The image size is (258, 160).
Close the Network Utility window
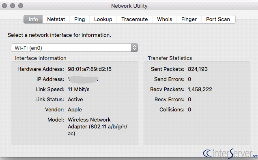tap(4, 6)
